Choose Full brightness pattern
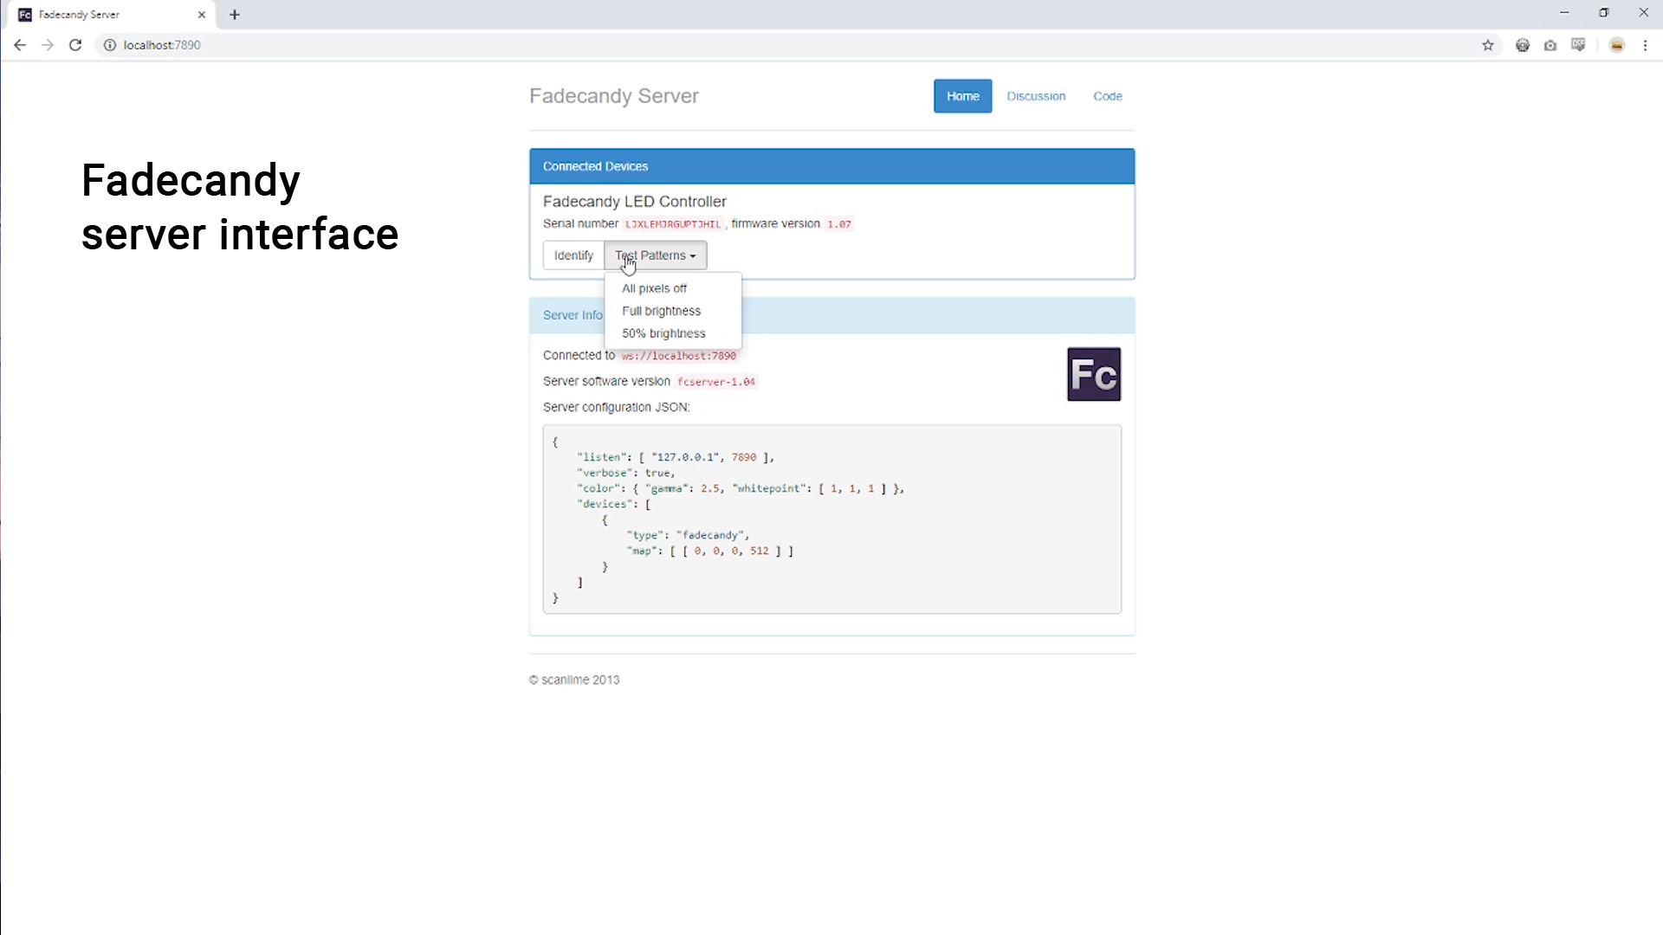This screenshot has height=935, width=1663. pos(673,311)
